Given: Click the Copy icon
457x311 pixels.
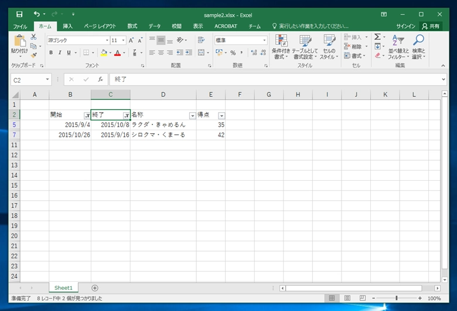Looking at the screenshot, I should 33,46.
